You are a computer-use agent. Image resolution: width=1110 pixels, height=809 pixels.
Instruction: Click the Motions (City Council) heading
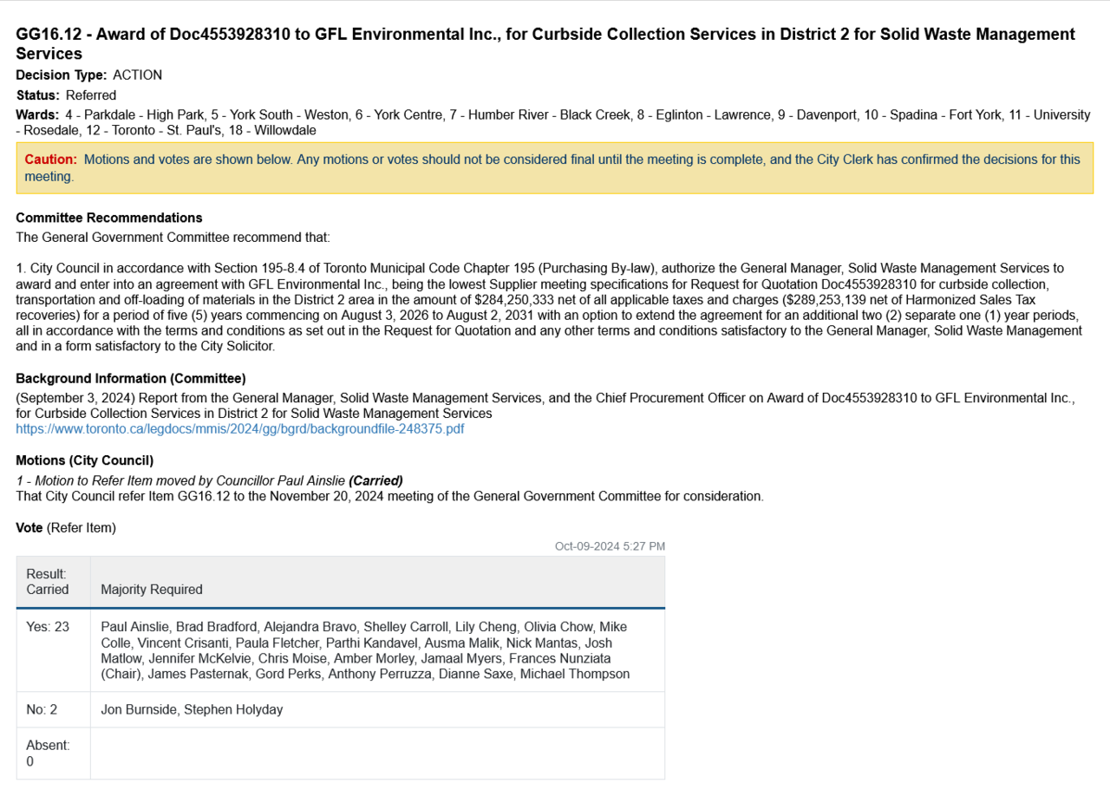pyautogui.click(x=84, y=460)
